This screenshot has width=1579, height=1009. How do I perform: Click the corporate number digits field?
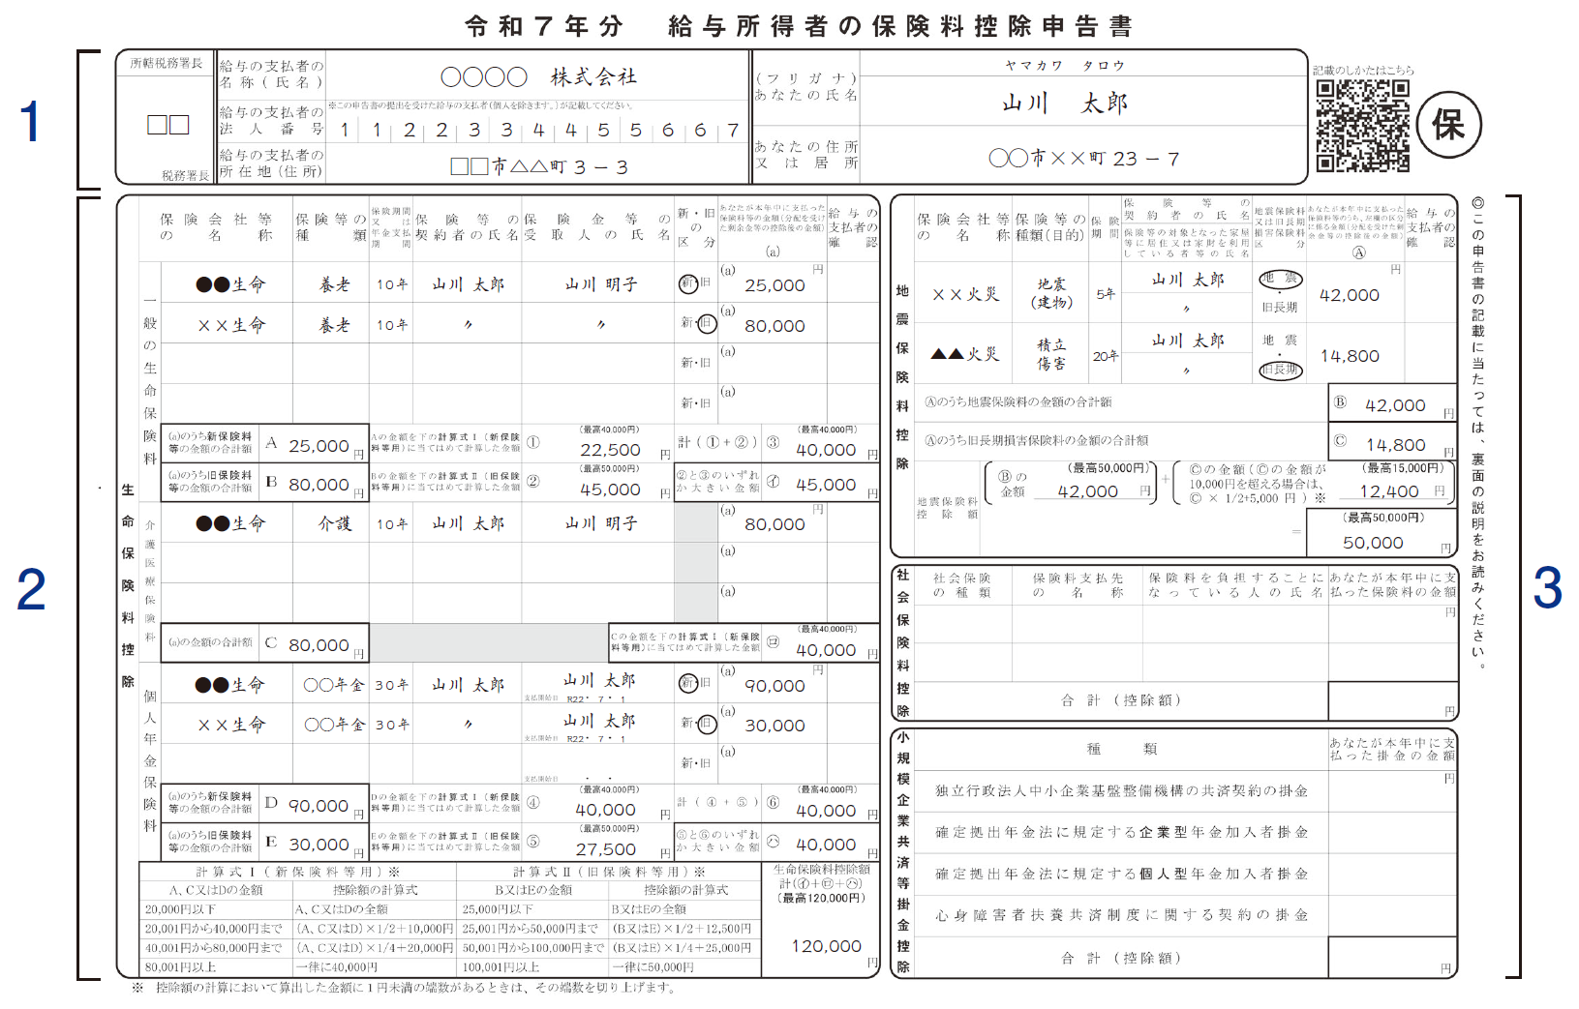coord(537,130)
